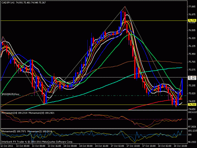The image size is (197, 148).
Task: Click the '13 Oct 16:00' time axis label
Action: point(55,146)
